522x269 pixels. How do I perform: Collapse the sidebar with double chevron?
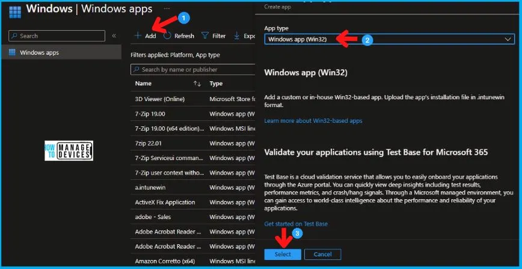pyautogui.click(x=114, y=36)
